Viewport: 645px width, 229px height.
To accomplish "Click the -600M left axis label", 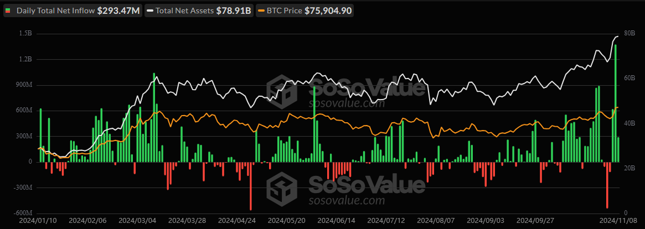I will pos(23,213).
